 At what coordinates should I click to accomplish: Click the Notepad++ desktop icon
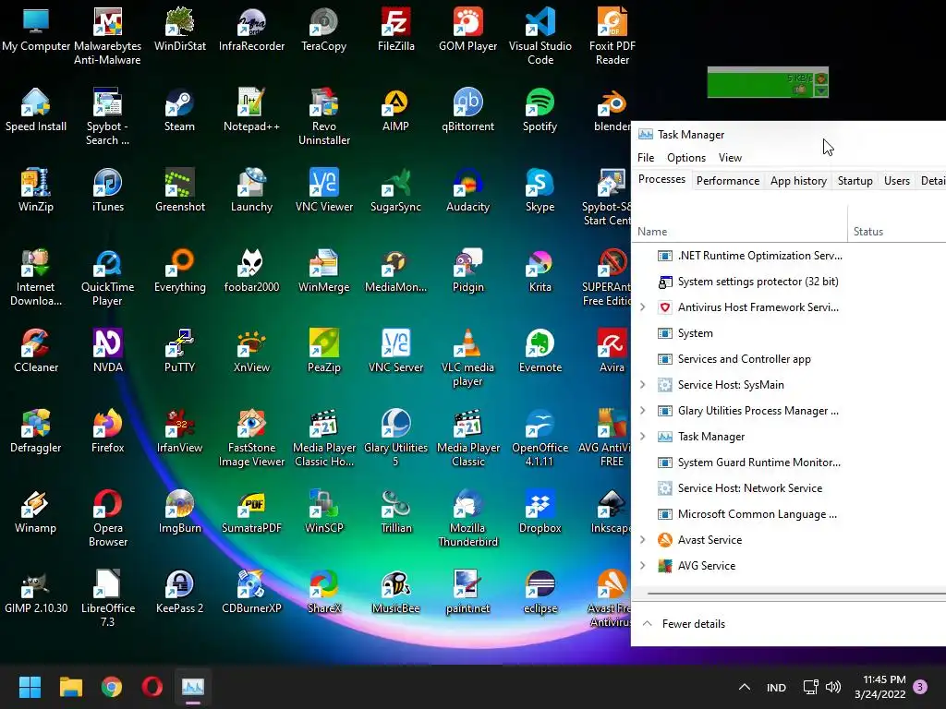pyautogui.click(x=251, y=111)
